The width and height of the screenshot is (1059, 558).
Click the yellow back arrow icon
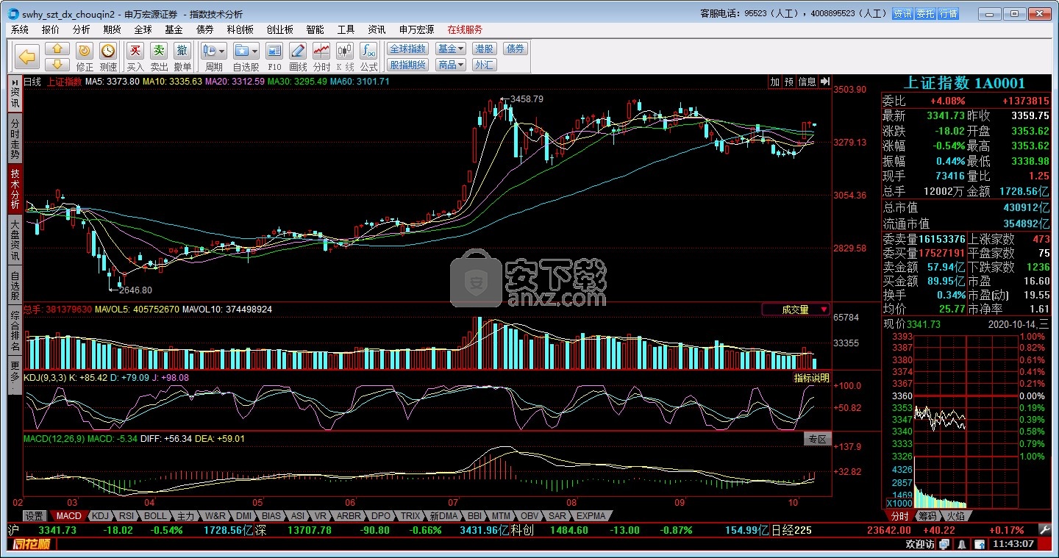click(x=27, y=57)
